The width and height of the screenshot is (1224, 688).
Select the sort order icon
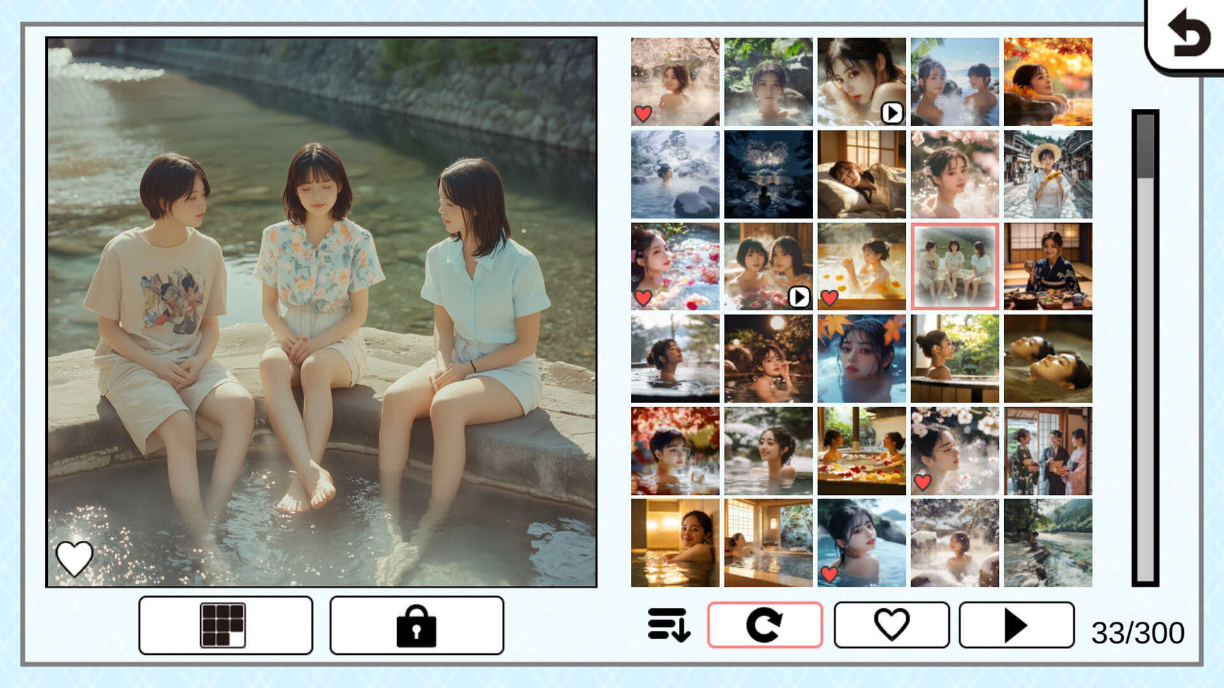click(668, 627)
